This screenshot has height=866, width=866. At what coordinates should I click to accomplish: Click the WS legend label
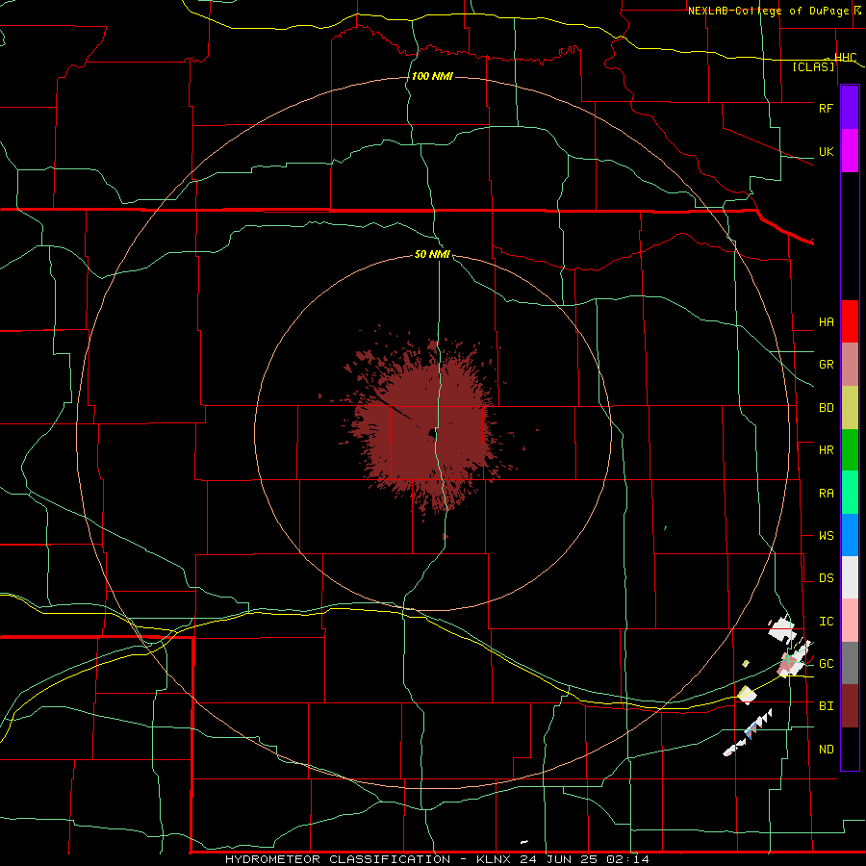[826, 536]
